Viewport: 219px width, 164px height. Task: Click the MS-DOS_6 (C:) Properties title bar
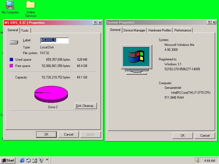[x=48, y=23]
